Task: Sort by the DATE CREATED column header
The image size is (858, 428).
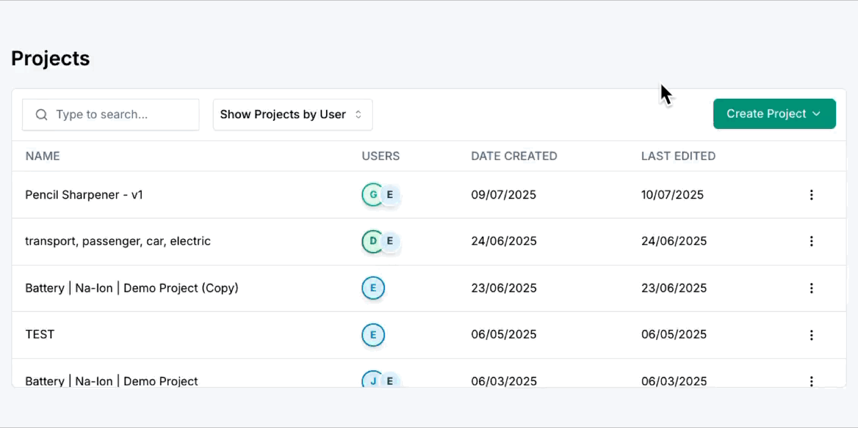Action: pos(513,156)
